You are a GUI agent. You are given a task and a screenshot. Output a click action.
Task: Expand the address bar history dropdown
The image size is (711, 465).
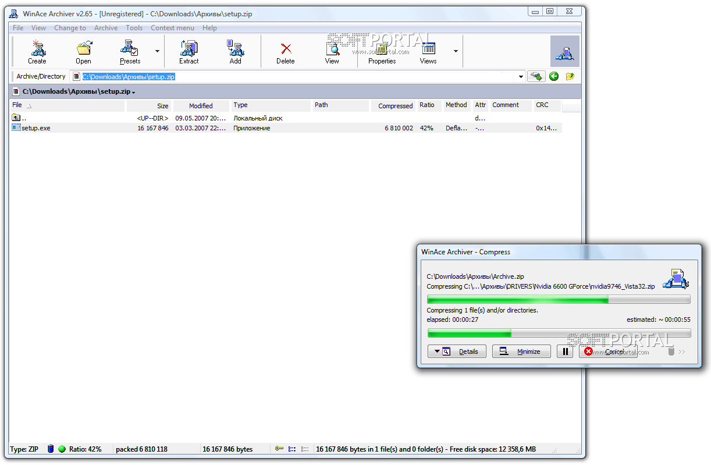(521, 76)
